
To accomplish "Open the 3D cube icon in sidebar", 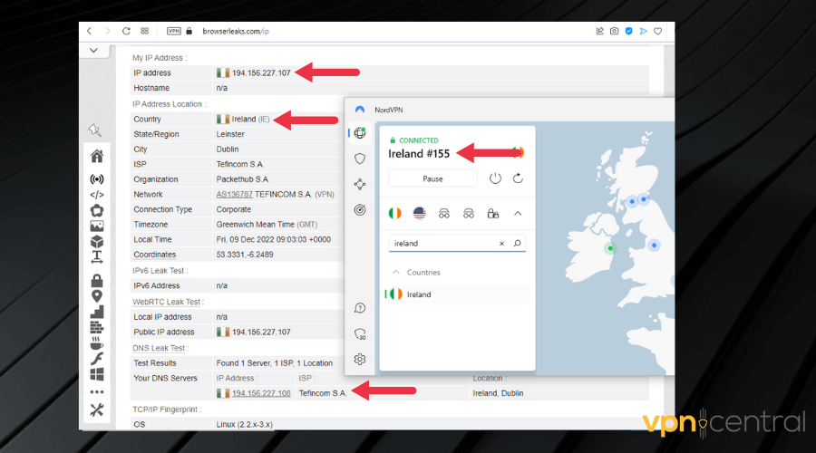I will pos(97,242).
